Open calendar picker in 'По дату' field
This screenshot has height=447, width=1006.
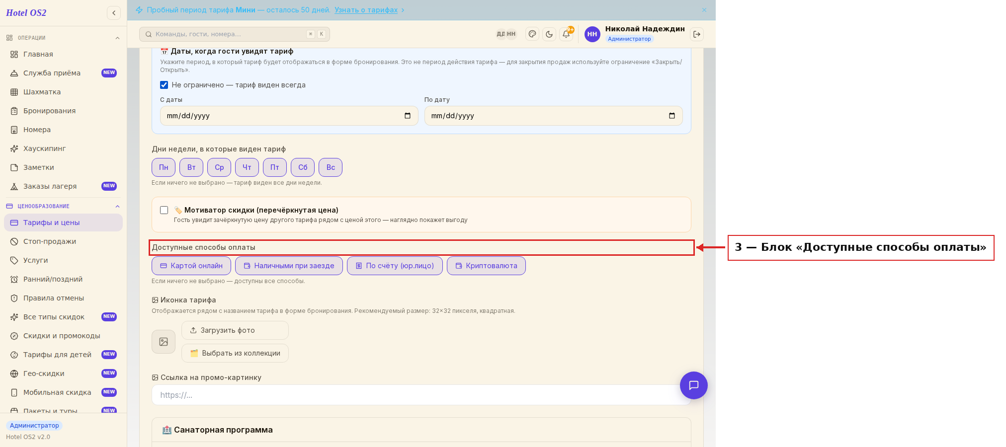[672, 116]
